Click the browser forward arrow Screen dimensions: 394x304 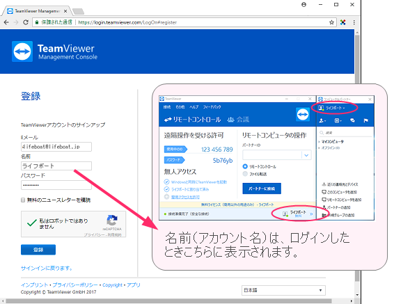(16, 22)
